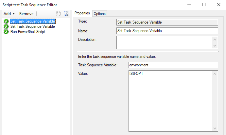Select the second Set Task Sequence Variable step
Screen dimensions: 226x135
point(33,26)
